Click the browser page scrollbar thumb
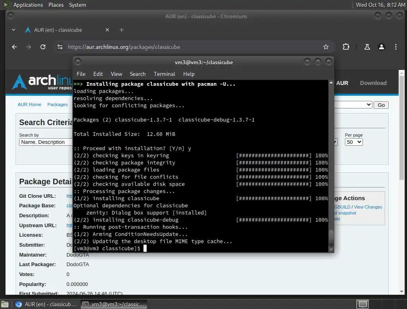Screen dimensions: 407x309 pos(401,127)
